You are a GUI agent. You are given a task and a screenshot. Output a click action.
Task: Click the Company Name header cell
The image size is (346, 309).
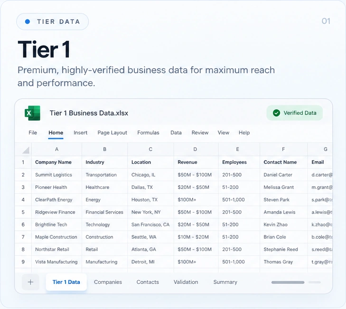click(x=56, y=162)
